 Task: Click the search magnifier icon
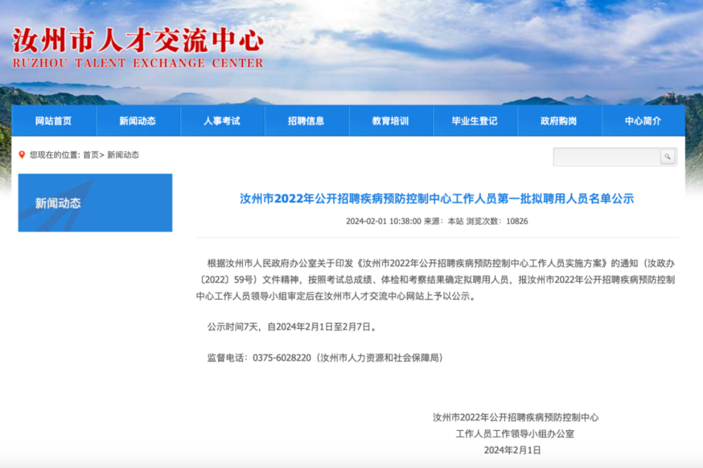coord(667,157)
